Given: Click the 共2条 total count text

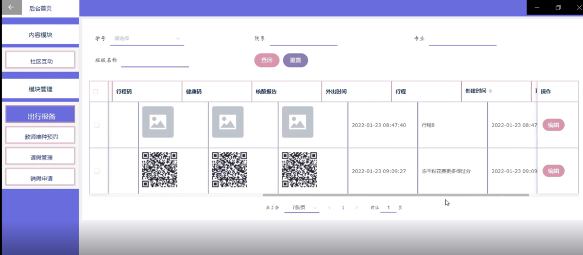Looking at the screenshot, I should click(x=272, y=208).
